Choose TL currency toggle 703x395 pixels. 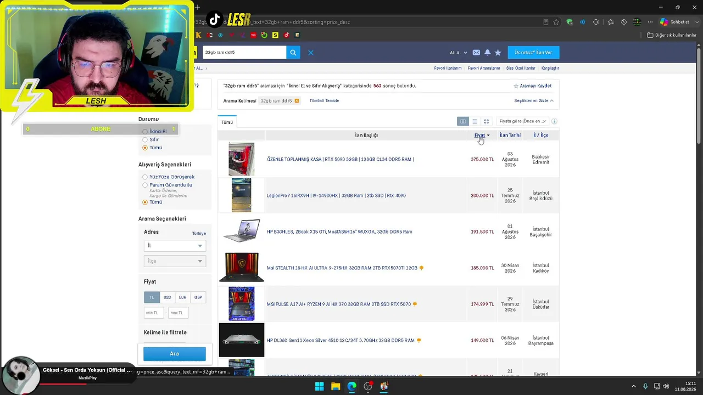pos(152,297)
